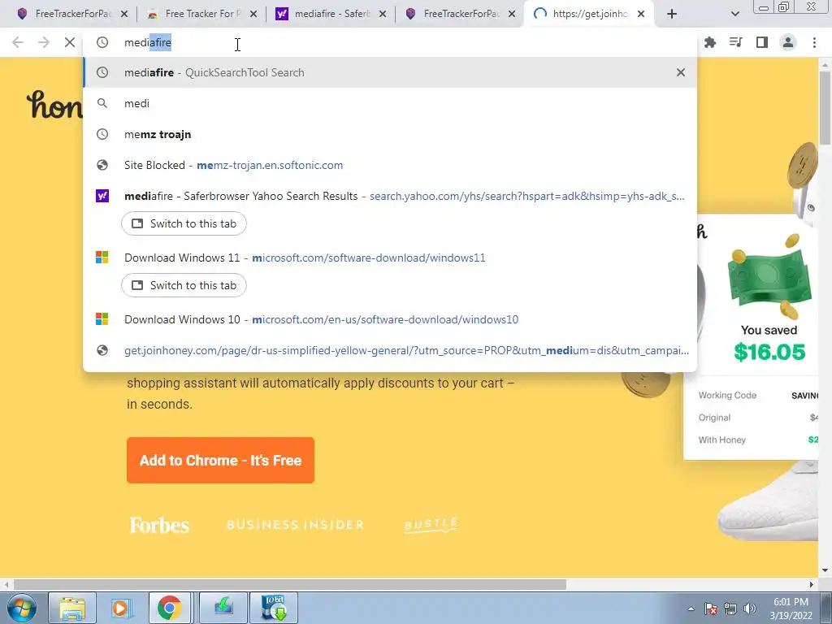Select the "medi" search suggestion
Viewport: 832px width, 624px height.
click(x=390, y=103)
